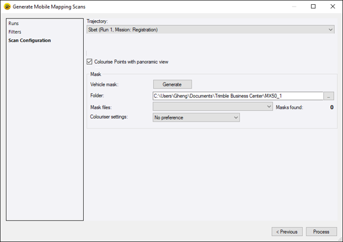
Task: Click inside the Folder path field
Action: click(x=238, y=96)
